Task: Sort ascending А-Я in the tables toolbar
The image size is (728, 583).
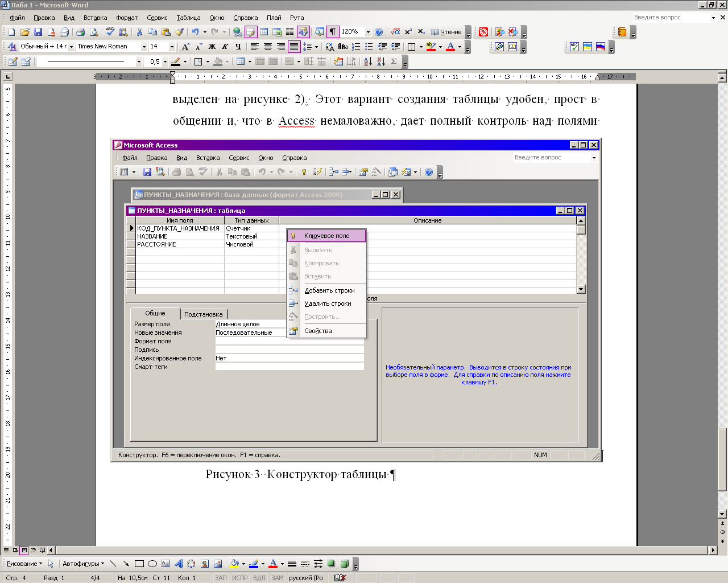Action: pos(367,61)
